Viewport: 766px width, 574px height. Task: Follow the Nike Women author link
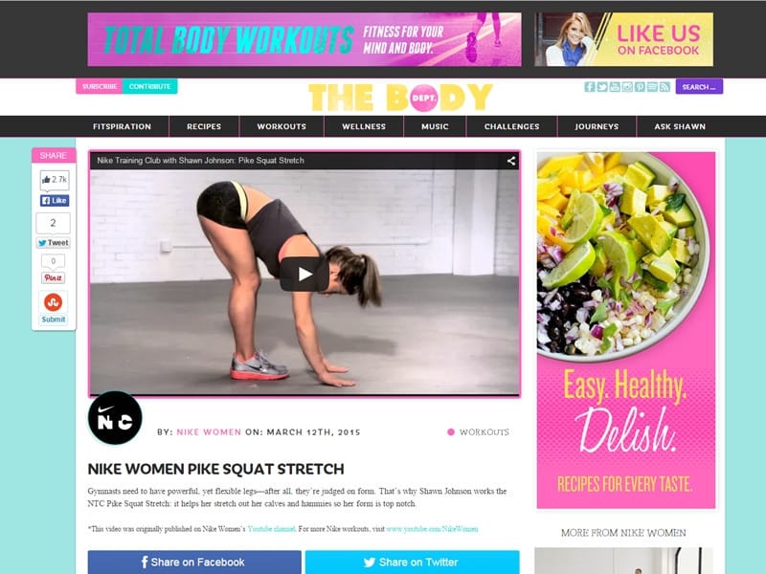click(x=209, y=432)
